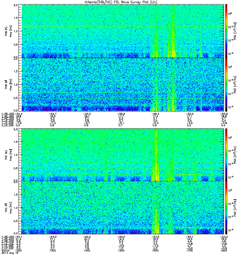Click the '0.5' frequency tick of THB B-parallel panel

tap(16, 98)
